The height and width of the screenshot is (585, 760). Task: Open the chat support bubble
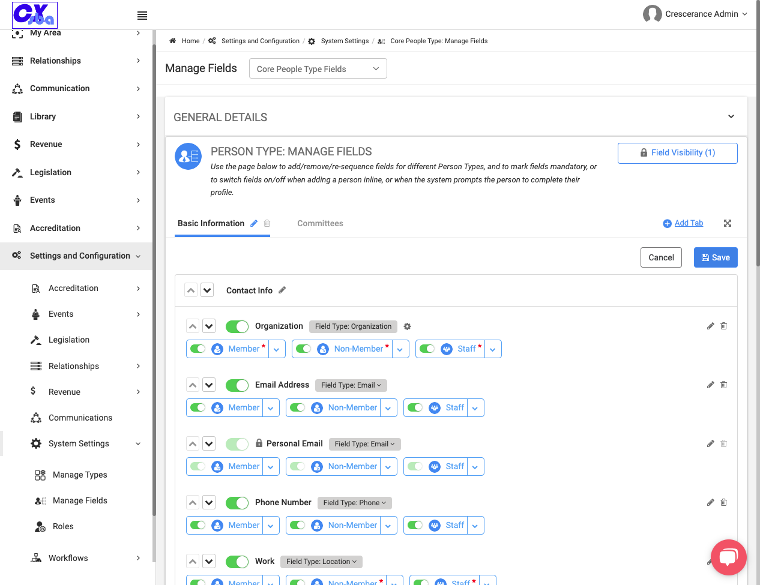[x=728, y=557]
